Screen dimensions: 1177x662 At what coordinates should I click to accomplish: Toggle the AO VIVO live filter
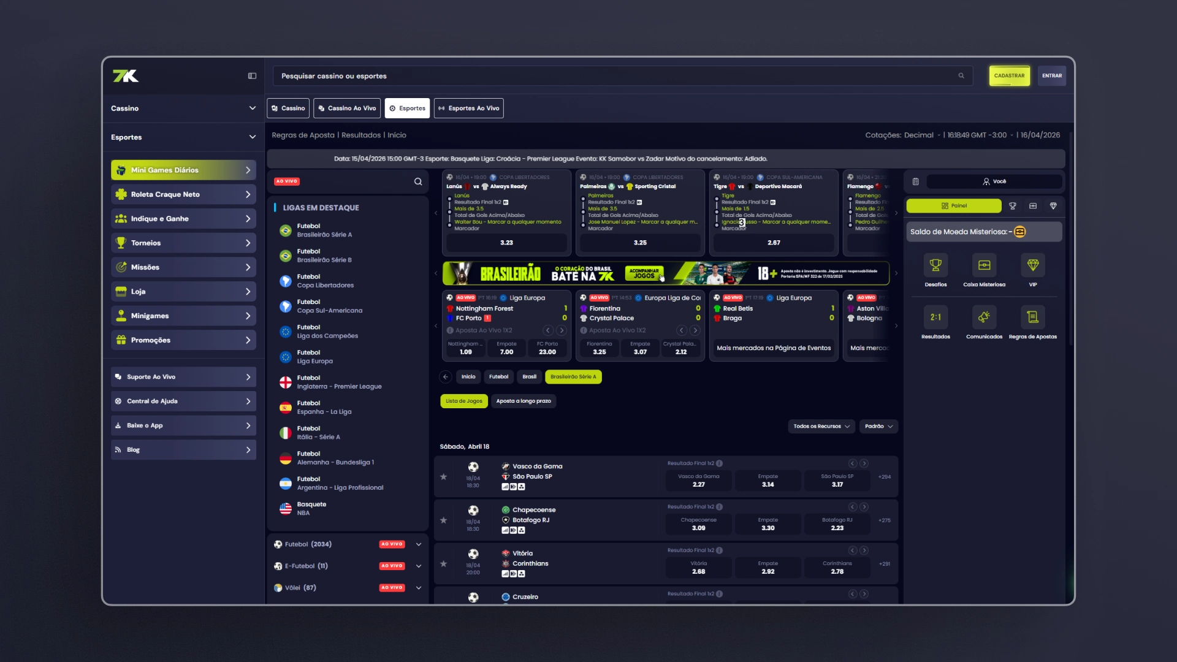pyautogui.click(x=287, y=181)
